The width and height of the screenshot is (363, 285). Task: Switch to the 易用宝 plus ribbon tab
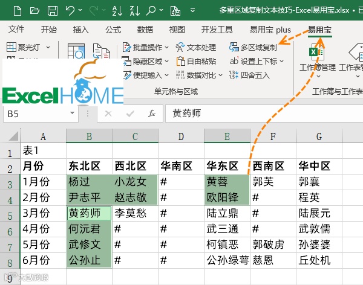pyautogui.click(x=270, y=30)
